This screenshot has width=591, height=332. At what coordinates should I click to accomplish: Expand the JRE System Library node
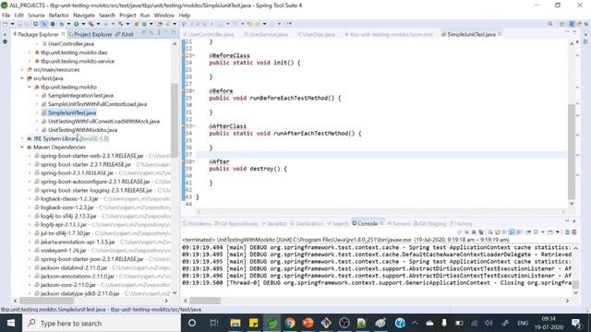click(22, 138)
